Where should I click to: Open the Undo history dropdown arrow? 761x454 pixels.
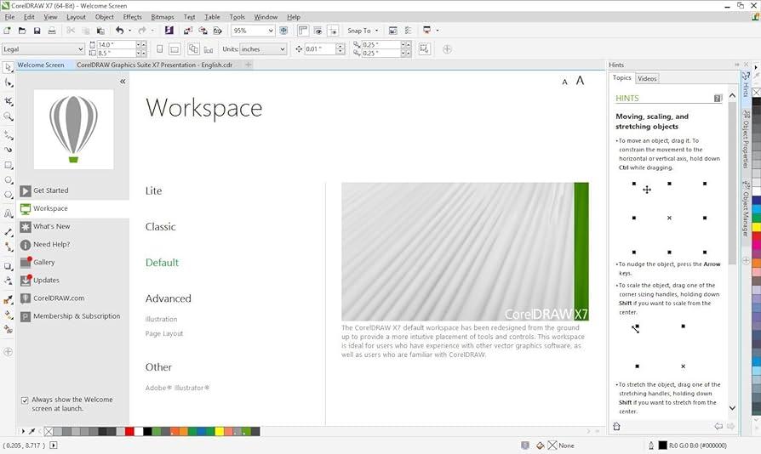tap(129, 31)
